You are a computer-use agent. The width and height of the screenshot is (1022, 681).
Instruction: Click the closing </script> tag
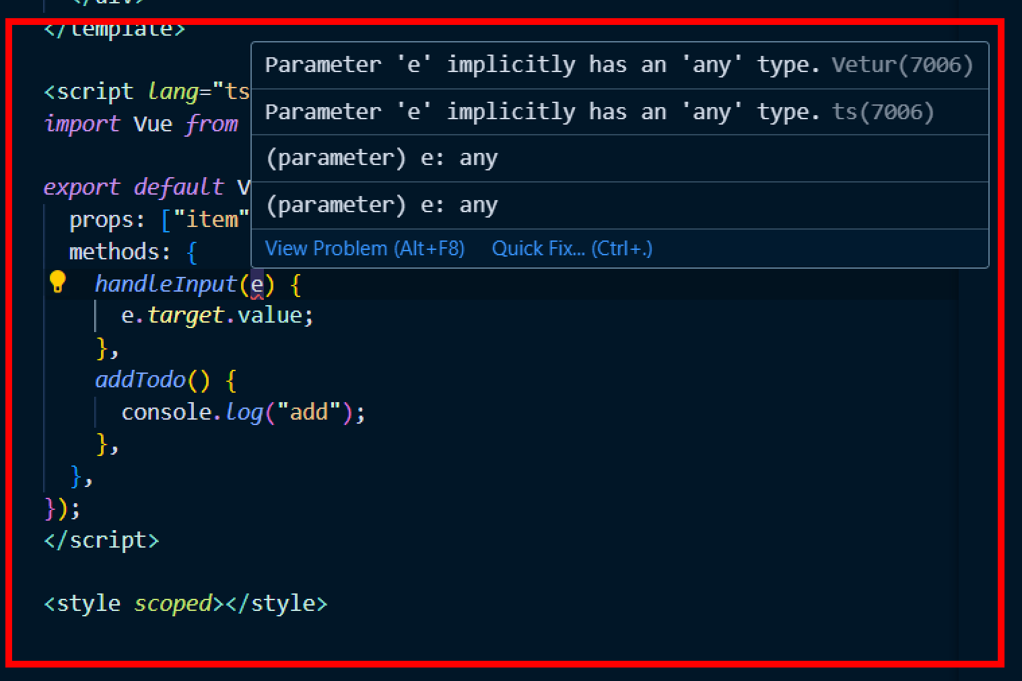click(102, 540)
